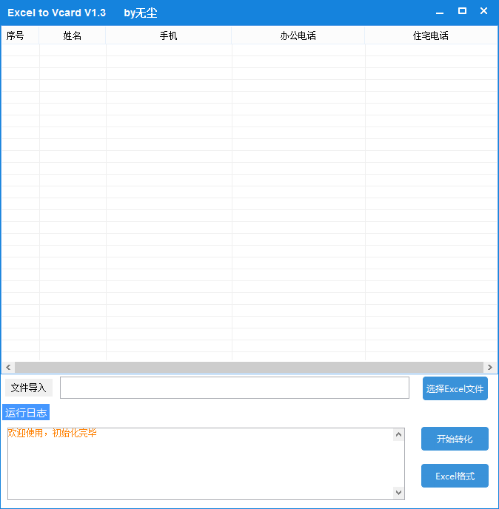The image size is (499, 509).
Task: Minimize the Excel to Vcard window
Action: 440,13
